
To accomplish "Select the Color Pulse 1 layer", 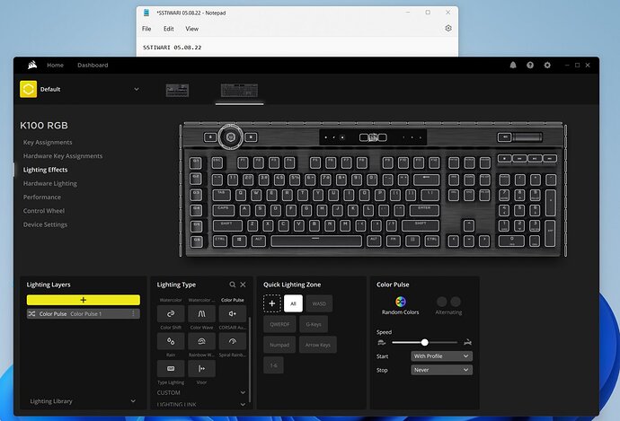I will point(83,313).
